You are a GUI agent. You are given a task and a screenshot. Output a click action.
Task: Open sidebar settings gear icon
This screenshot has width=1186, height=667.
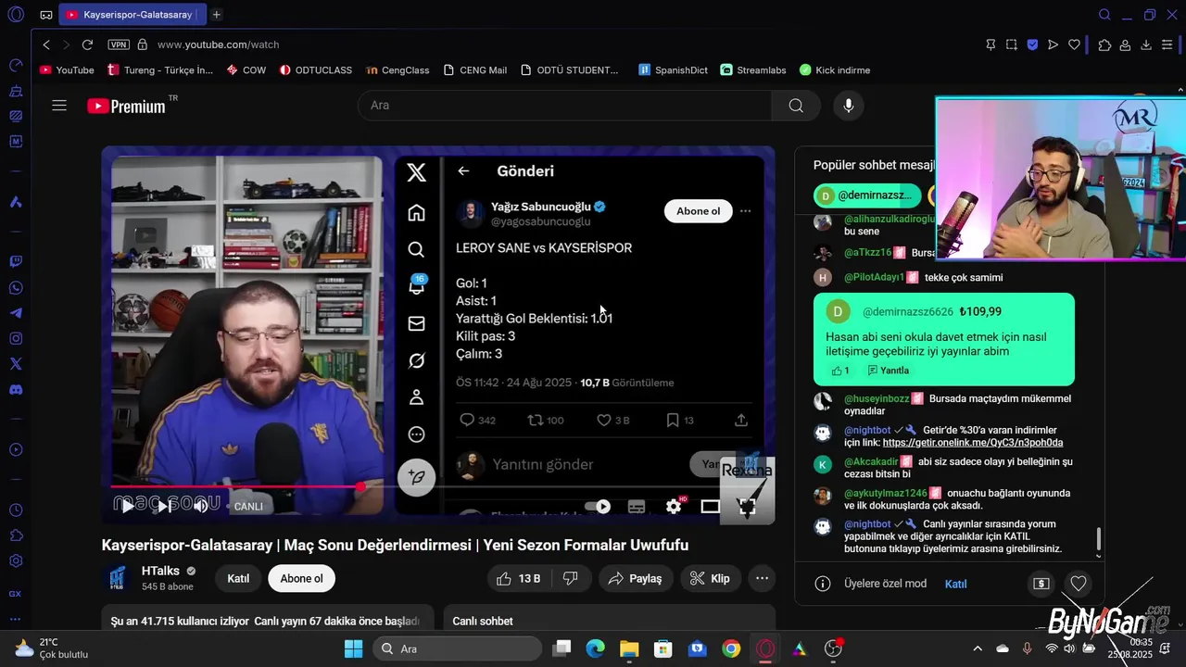pos(16,561)
